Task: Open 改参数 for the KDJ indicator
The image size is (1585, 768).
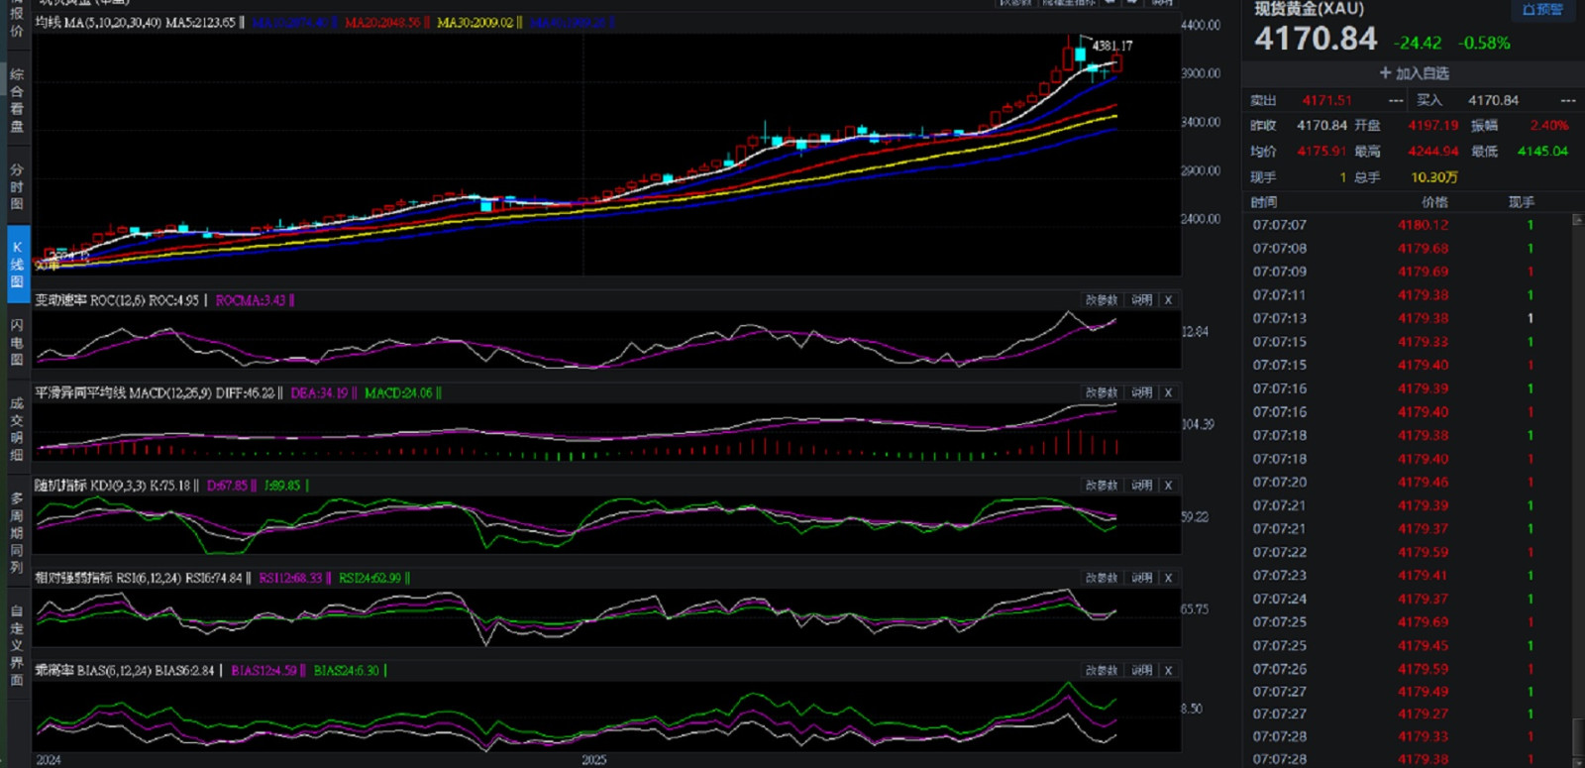Action: point(1101,486)
